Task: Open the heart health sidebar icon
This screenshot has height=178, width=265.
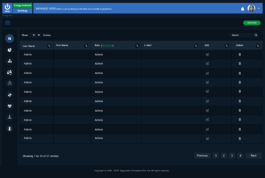Action: pyautogui.click(x=10, y=106)
